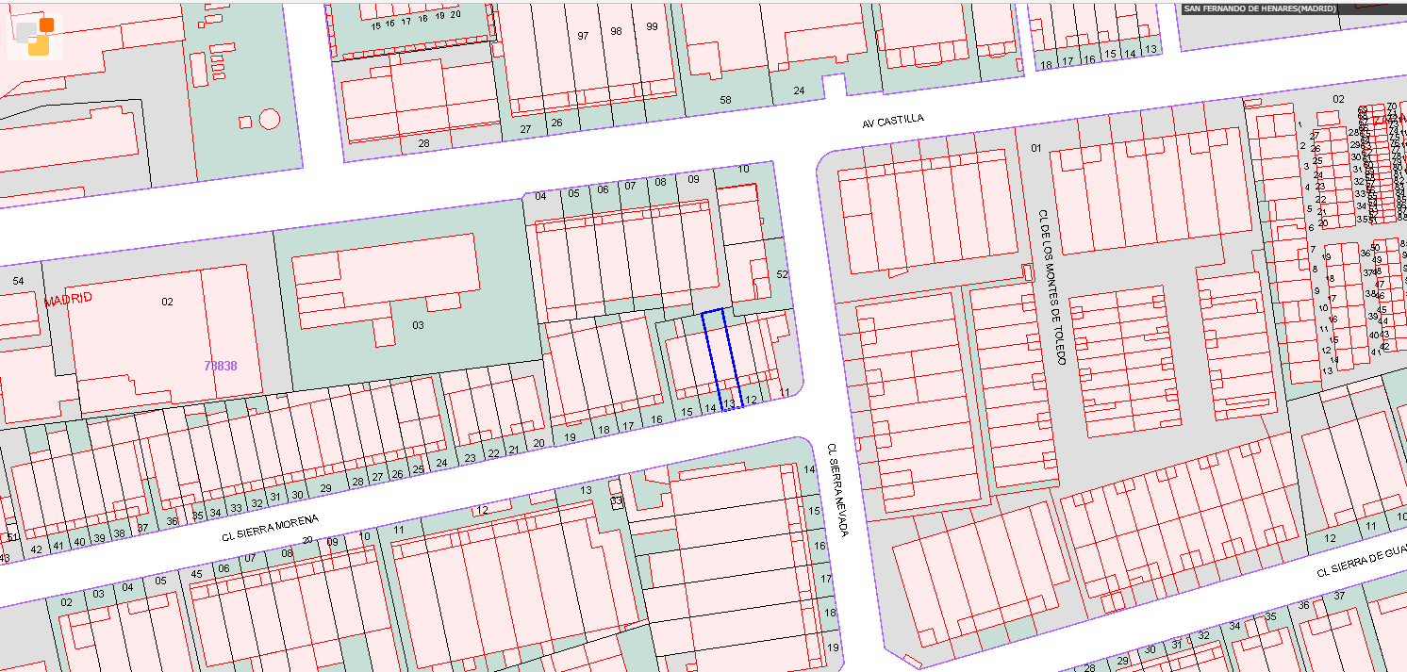Viewport: 1407px width, 672px height.
Task: Click parcel 54 at the left edge
Action: [17, 281]
